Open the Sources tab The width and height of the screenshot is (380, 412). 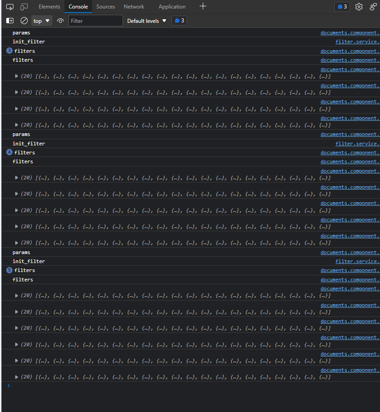[x=106, y=7]
